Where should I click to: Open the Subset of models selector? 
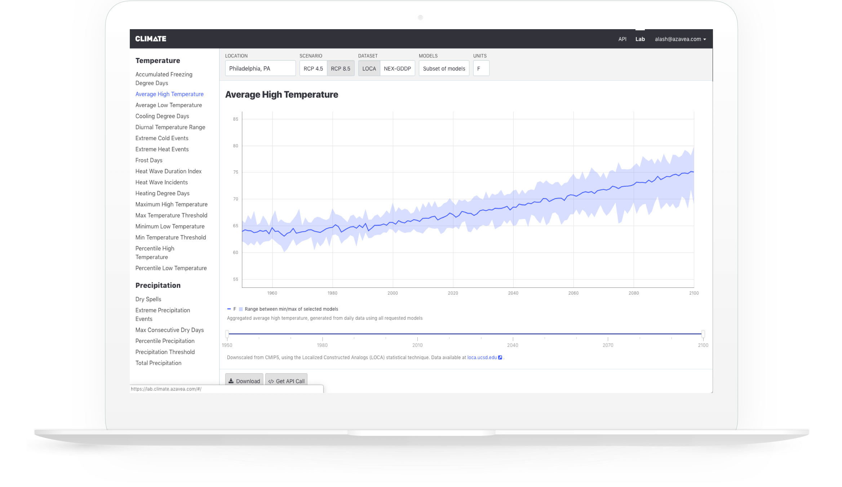[x=444, y=68]
